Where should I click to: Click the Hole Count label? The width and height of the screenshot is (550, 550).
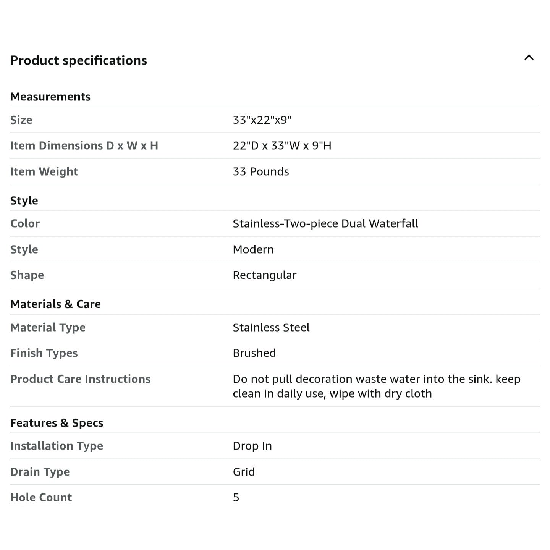click(x=41, y=497)
